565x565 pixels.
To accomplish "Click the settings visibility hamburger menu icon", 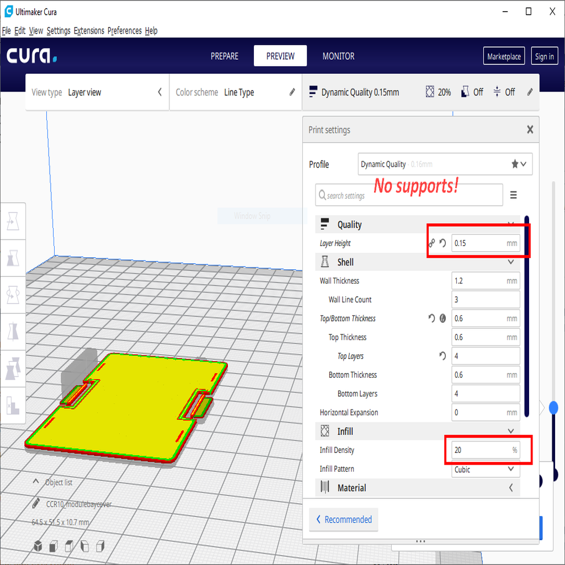I will 513,195.
